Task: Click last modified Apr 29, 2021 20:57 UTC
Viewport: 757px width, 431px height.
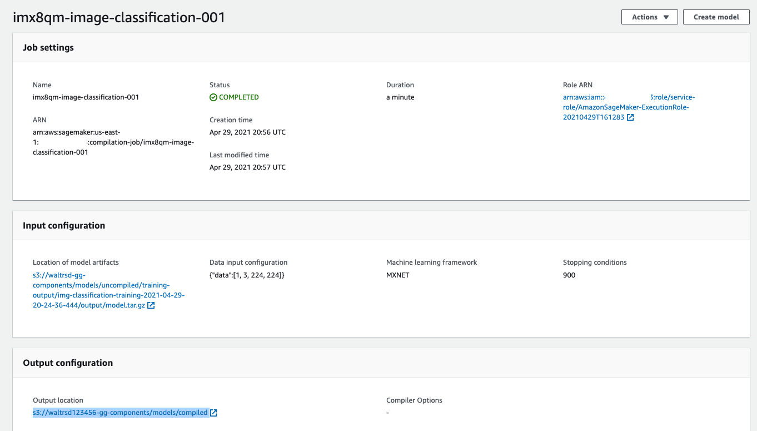Action: point(247,167)
